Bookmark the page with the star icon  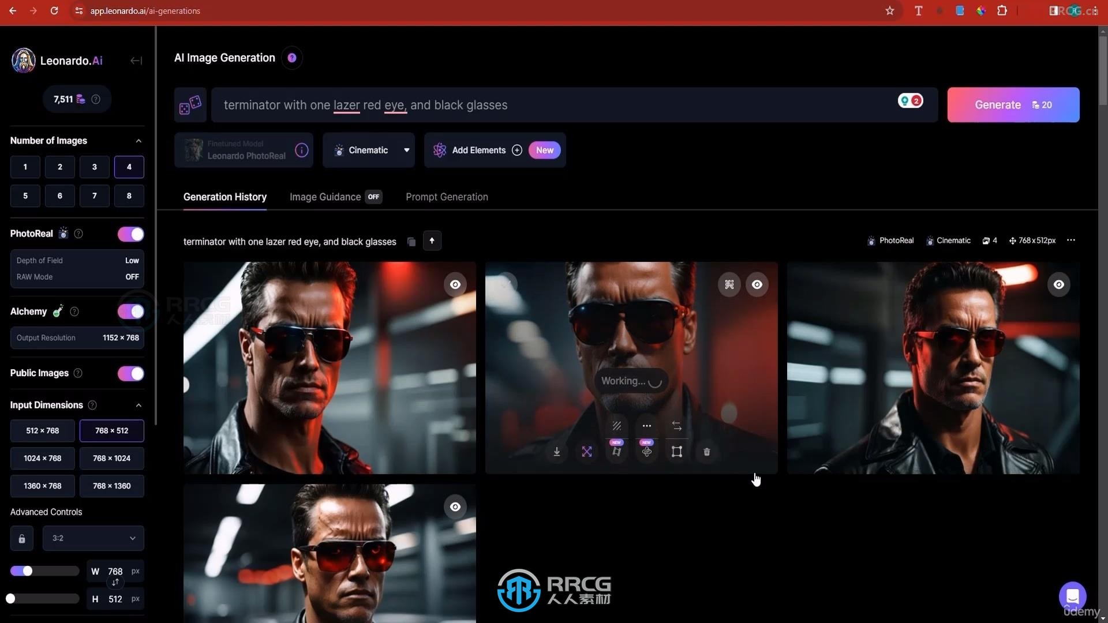pos(890,11)
